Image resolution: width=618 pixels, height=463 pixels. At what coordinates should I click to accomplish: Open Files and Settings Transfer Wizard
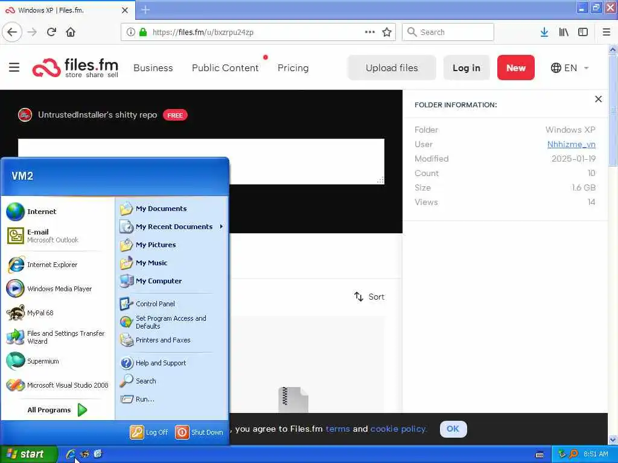click(56, 337)
